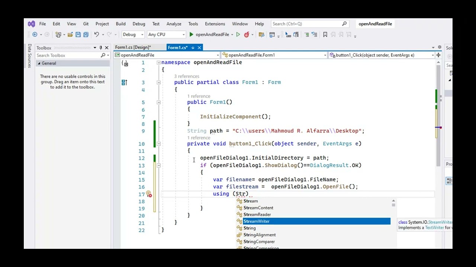Click the Save All icon
The image size is (476, 267).
[x=86, y=34]
